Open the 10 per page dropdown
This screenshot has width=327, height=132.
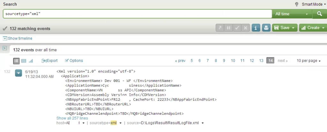(308, 61)
